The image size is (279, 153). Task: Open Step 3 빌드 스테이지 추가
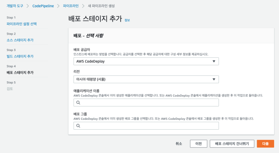pos(20,56)
